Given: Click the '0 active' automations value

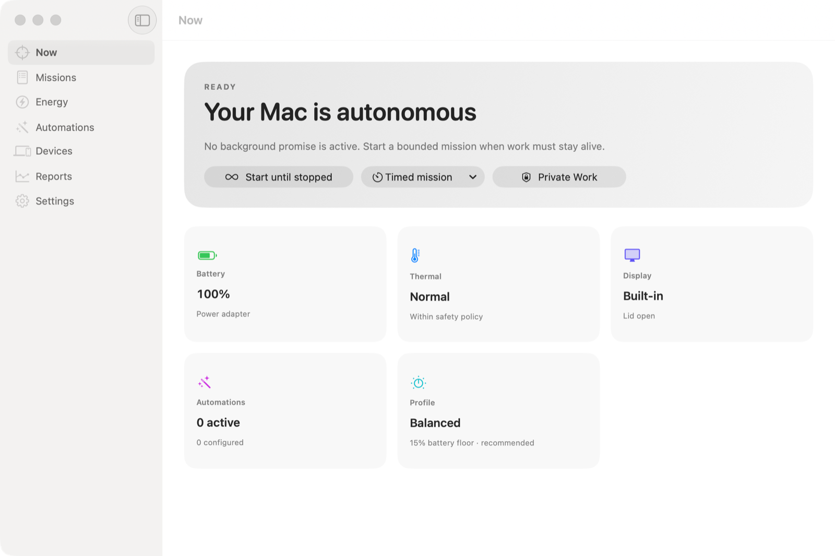Looking at the screenshot, I should click(x=218, y=423).
